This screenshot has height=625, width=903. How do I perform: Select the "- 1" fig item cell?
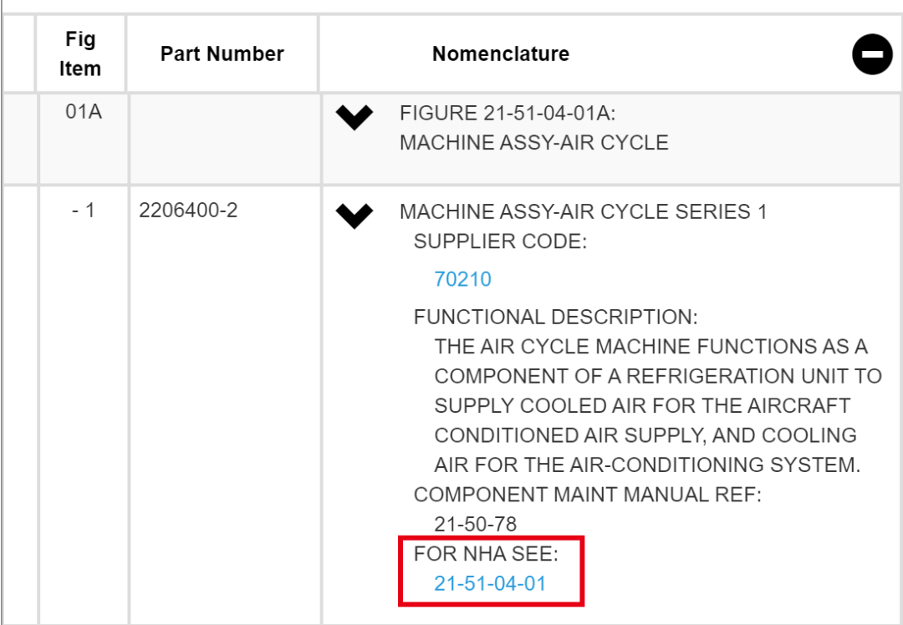pos(83,211)
